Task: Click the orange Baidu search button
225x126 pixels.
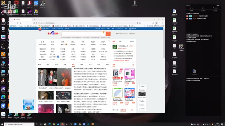Action: (108, 34)
